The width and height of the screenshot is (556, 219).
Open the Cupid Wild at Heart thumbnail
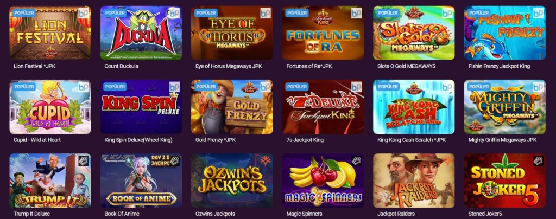pyautogui.click(x=50, y=107)
